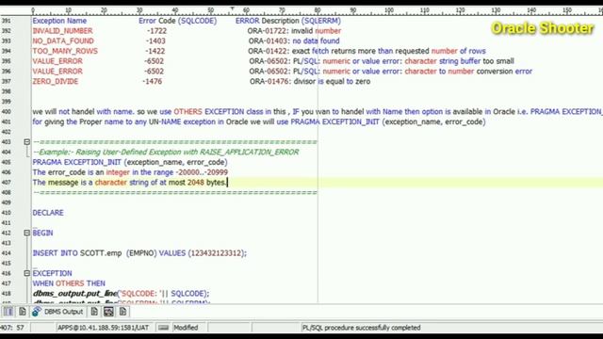Click the column marker on the top ruler
This screenshot has height=339, width=603.
coord(232,8)
